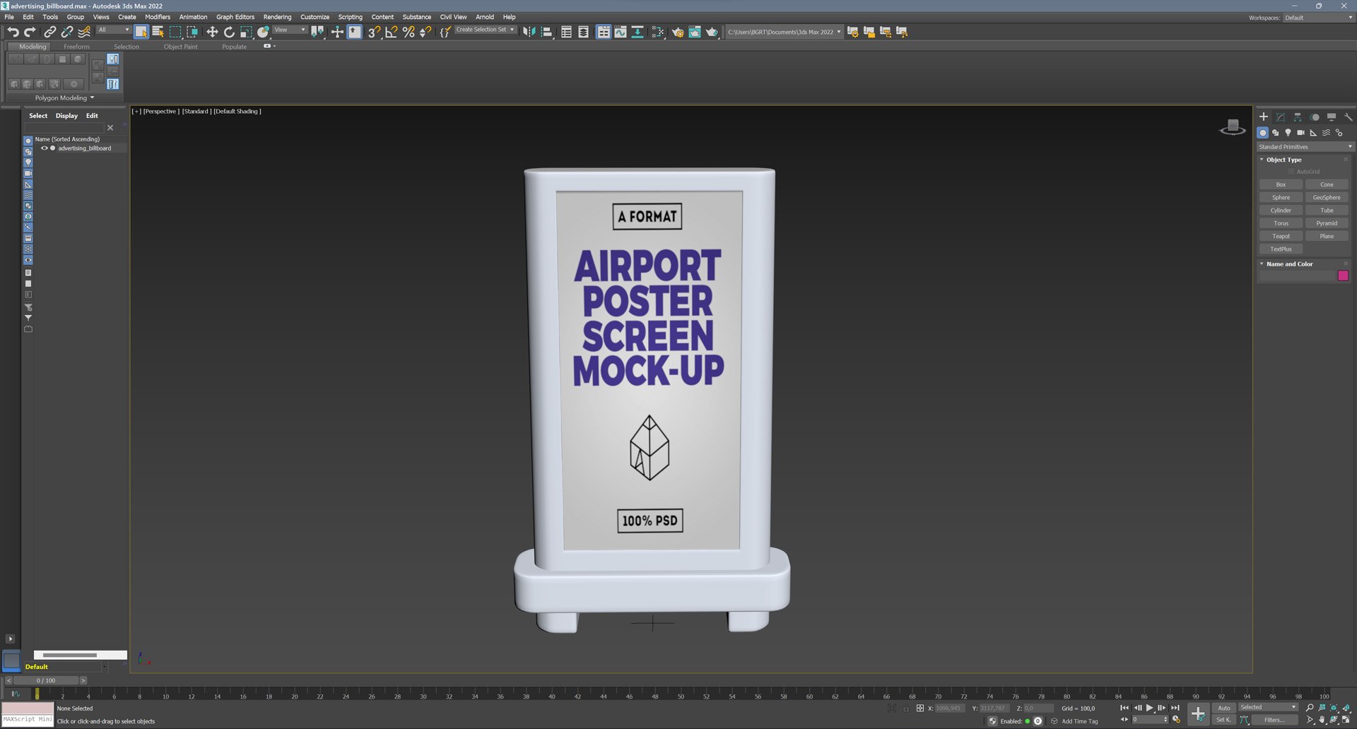Open the Modify panel tab icon

1281,117
